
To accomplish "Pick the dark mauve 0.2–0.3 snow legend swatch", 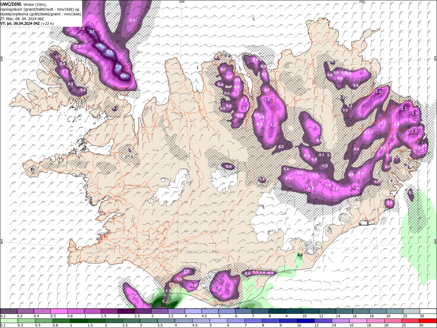I will coord(9,311).
